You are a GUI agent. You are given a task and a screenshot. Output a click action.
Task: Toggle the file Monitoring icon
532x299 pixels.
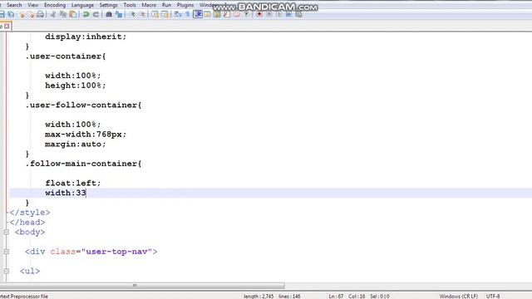coord(247,14)
